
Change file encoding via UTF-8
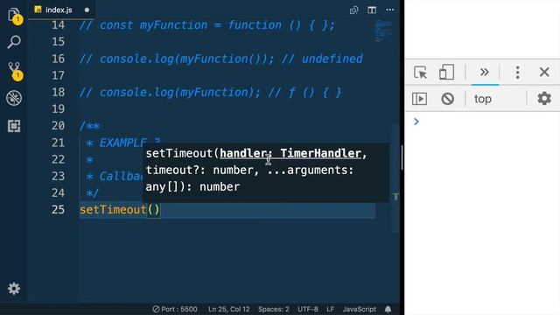click(307, 309)
